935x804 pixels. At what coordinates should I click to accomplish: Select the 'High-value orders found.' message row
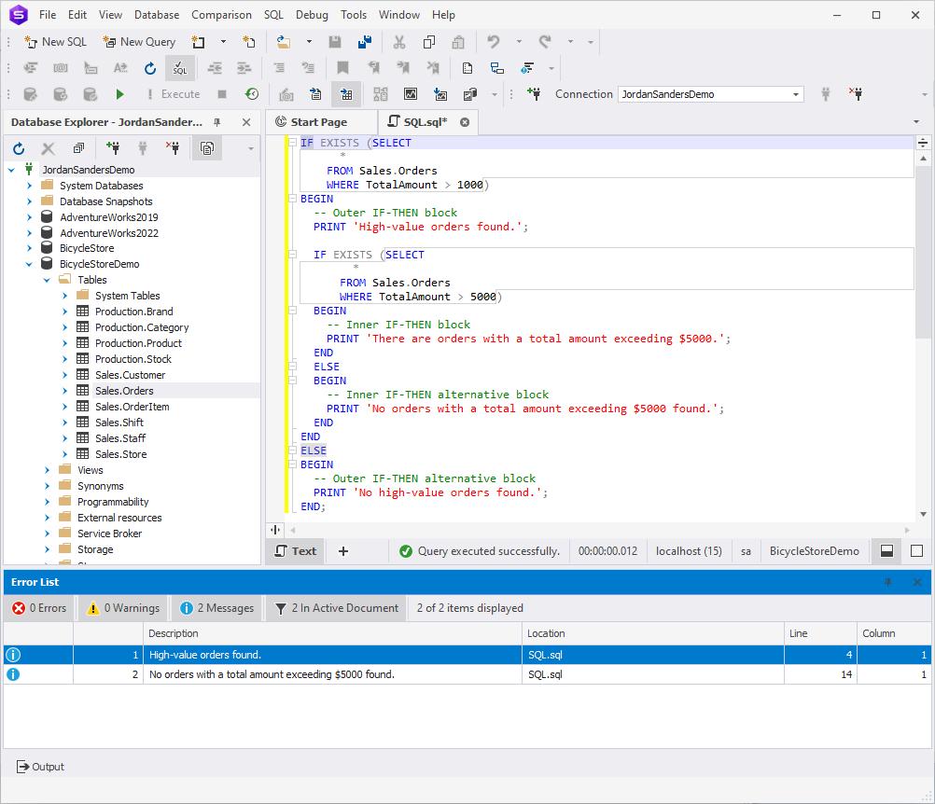467,655
